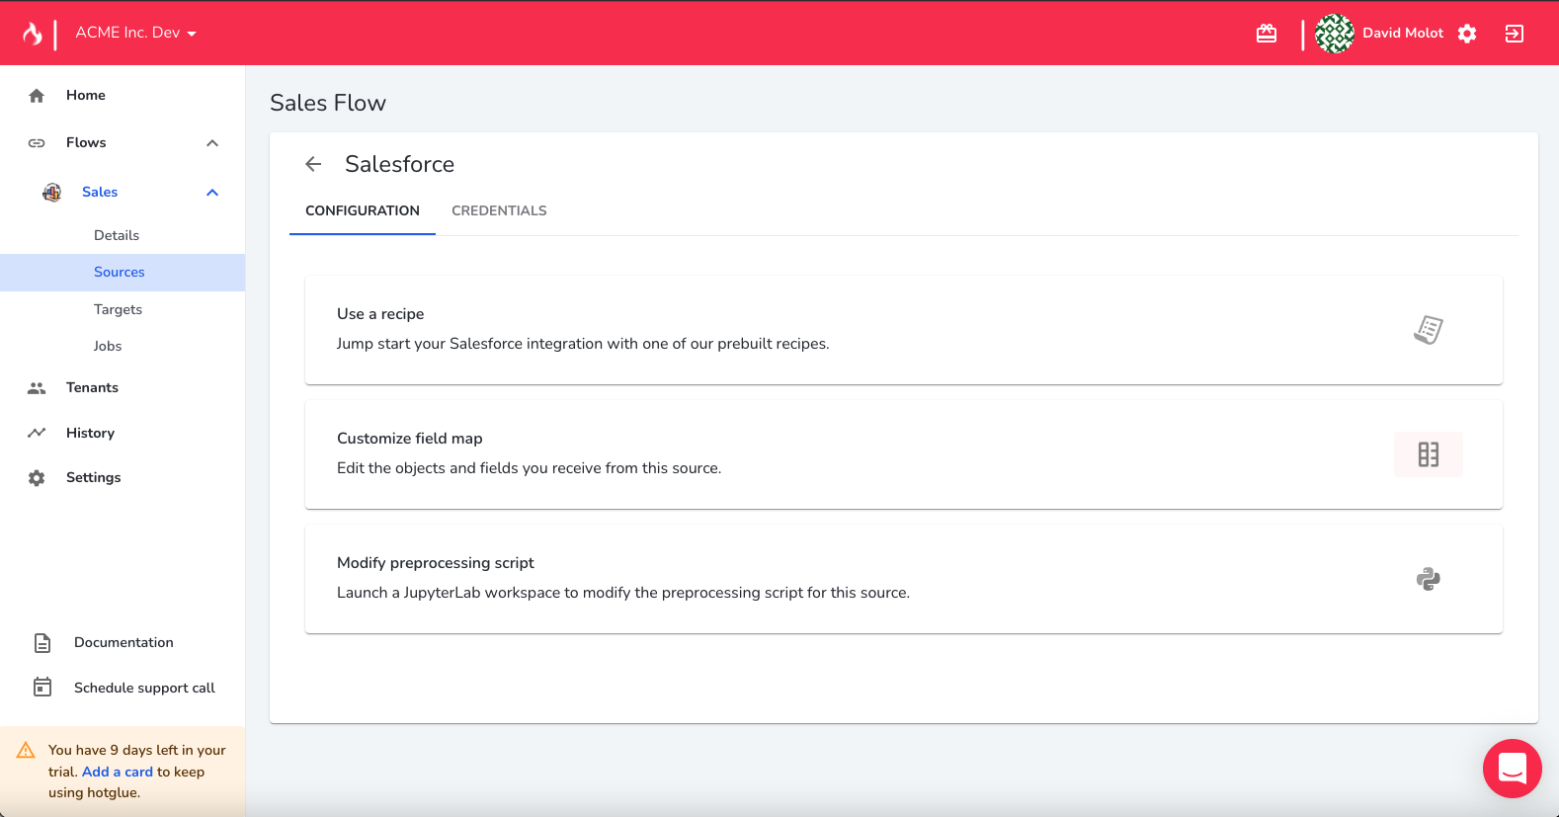The height and width of the screenshot is (817, 1559).
Task: Collapse the Flows section chevron
Action: [212, 143]
